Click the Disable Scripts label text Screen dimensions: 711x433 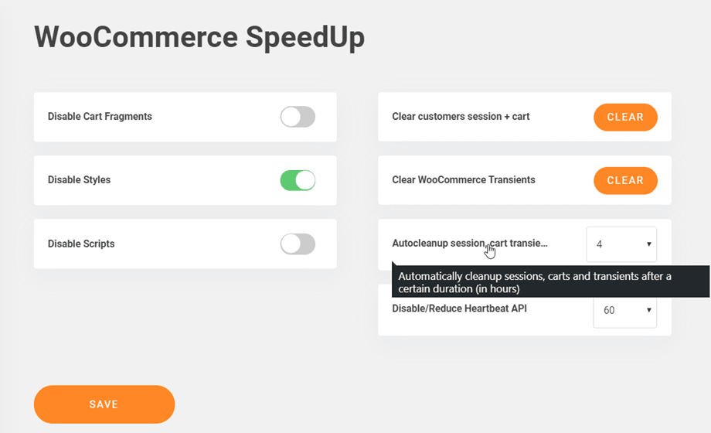[x=81, y=244]
